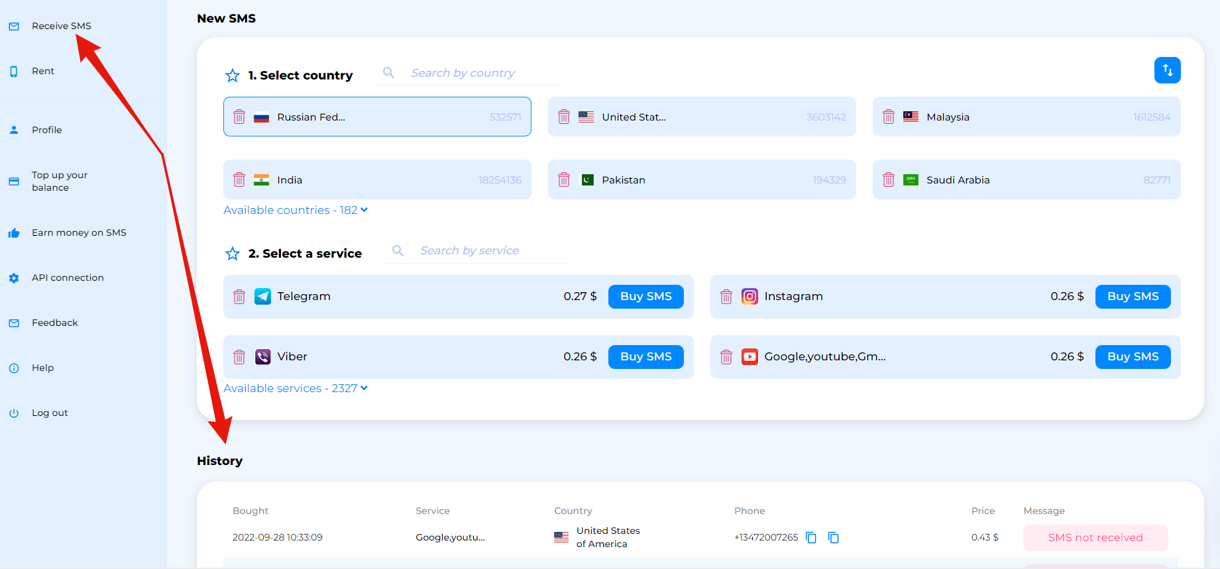1220x569 pixels.
Task: Remove Google,youtube service with trash icon
Action: click(726, 357)
